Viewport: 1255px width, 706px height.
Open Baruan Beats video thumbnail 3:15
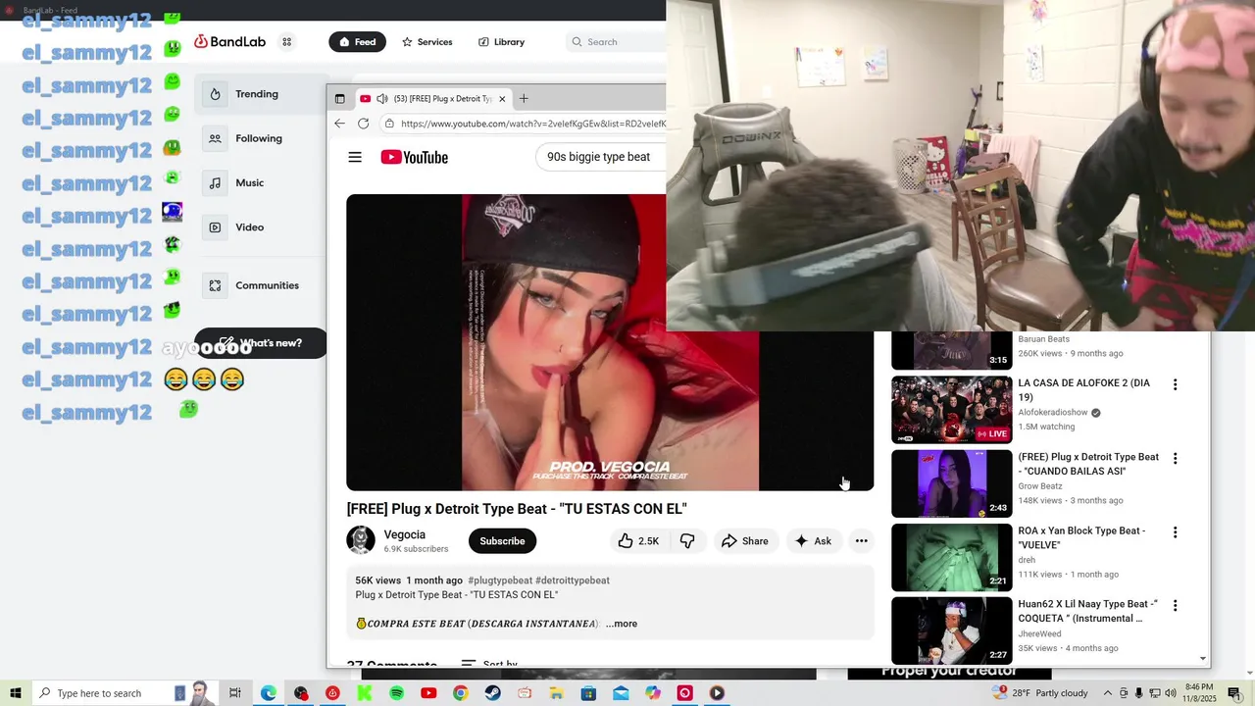click(951, 350)
